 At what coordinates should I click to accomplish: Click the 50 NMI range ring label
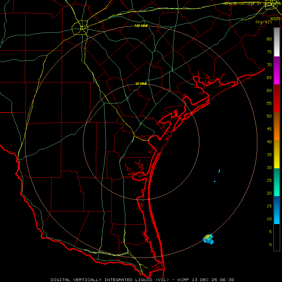click(x=141, y=84)
